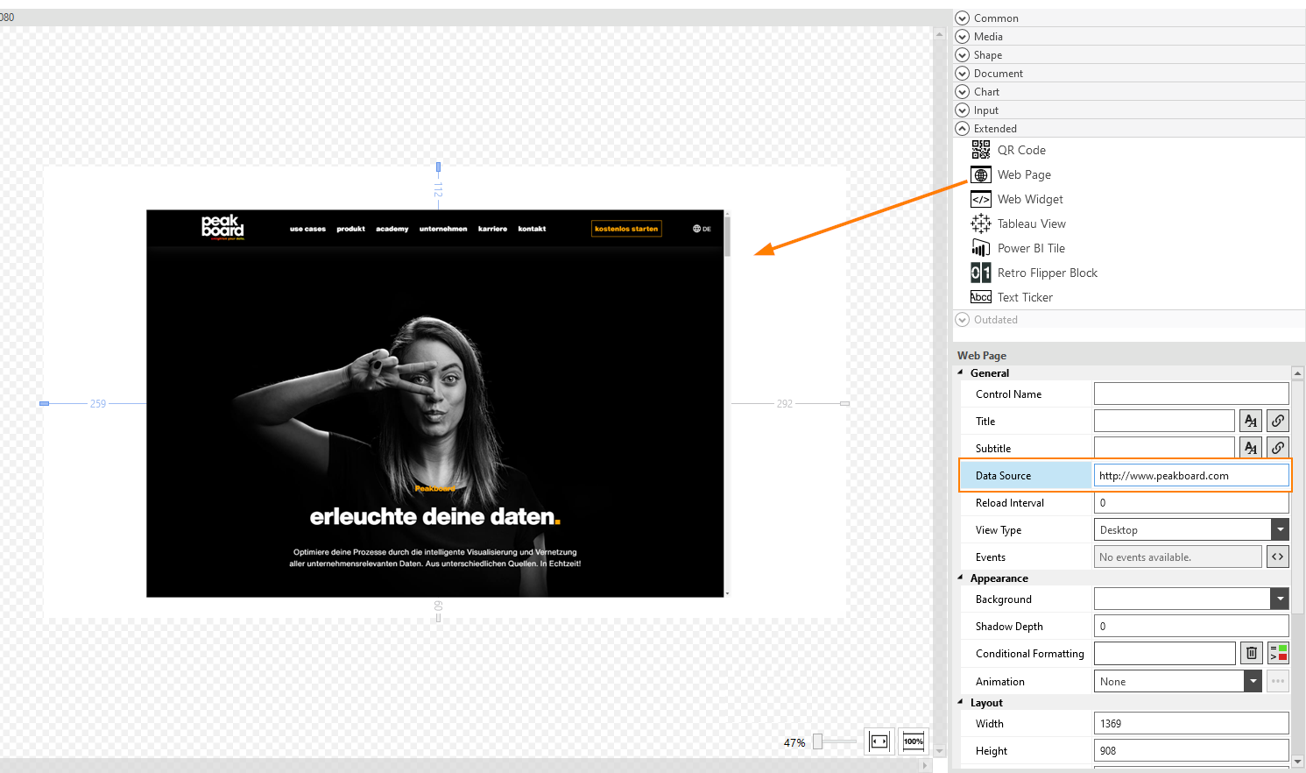Open the View Type dropdown
1306x773 pixels.
click(x=1280, y=529)
